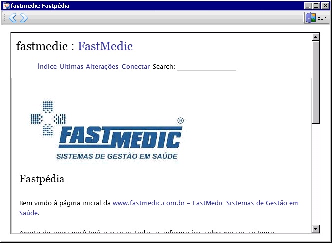Close the Fastpédia window
Screen dimensions: 333x244
click(325, 6)
